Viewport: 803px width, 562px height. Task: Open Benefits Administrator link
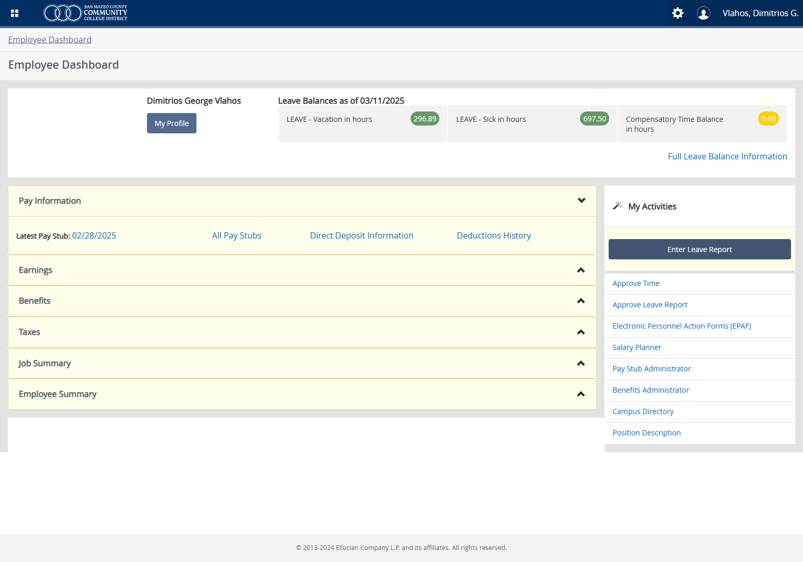pyautogui.click(x=650, y=390)
